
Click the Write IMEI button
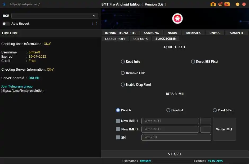click(224, 129)
